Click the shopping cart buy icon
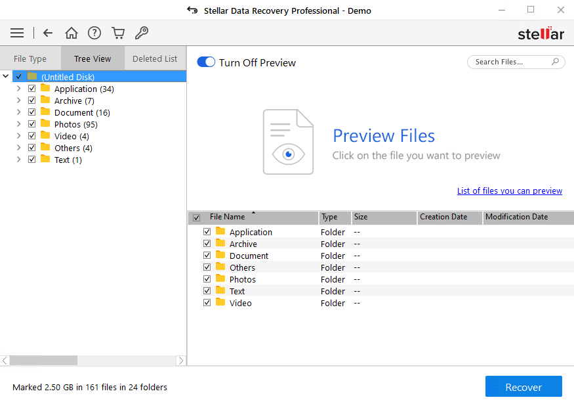Viewport: 574px width, 406px height. point(118,33)
